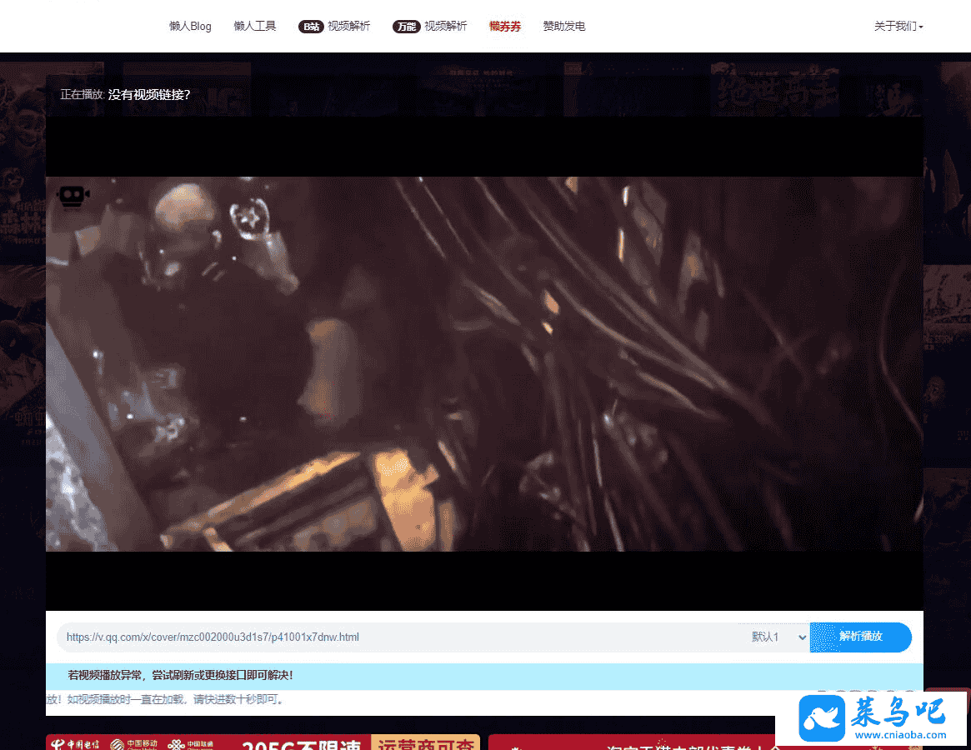The image size is (971, 750).
Task: Click the B站 badge in the navigation bar
Action: click(x=311, y=27)
